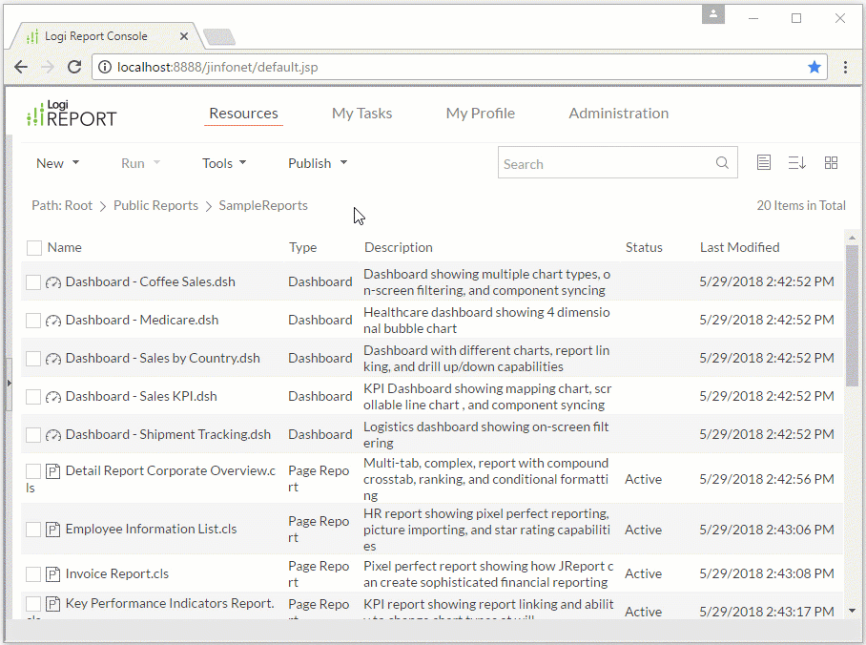The image size is (866, 645).
Task: Switch to list detail view icon
Action: click(763, 163)
